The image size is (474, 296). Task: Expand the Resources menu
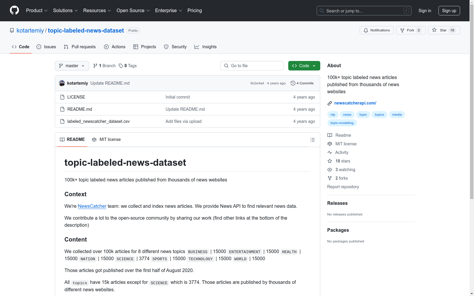[x=97, y=10]
